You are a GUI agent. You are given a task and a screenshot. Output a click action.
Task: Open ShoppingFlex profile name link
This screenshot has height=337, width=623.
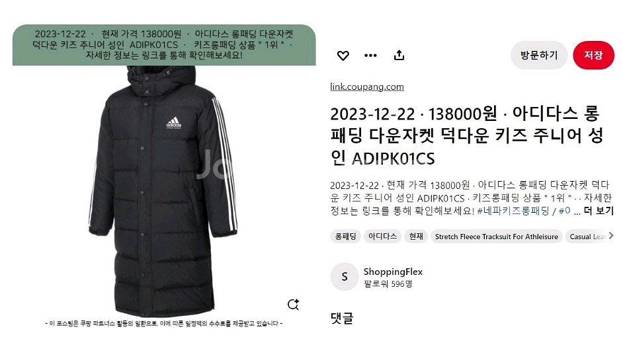coord(393,272)
